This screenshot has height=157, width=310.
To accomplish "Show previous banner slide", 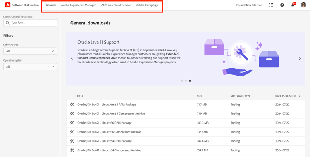I will (72, 59).
